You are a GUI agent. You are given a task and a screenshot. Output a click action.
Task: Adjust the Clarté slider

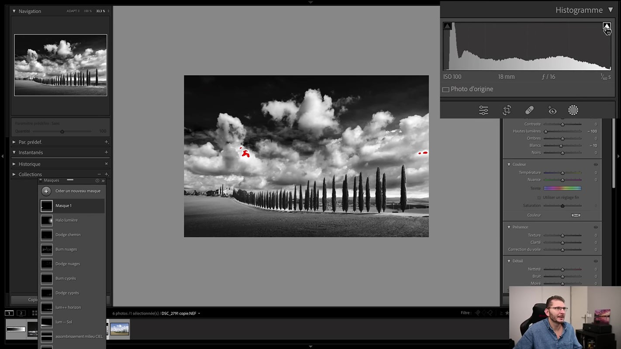point(562,243)
